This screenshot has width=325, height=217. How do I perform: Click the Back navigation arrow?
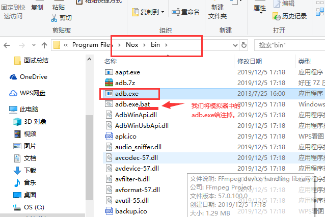[7, 45]
